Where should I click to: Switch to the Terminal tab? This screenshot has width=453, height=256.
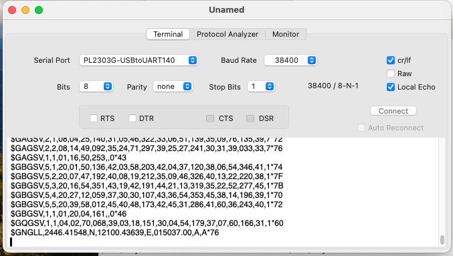[x=168, y=34]
